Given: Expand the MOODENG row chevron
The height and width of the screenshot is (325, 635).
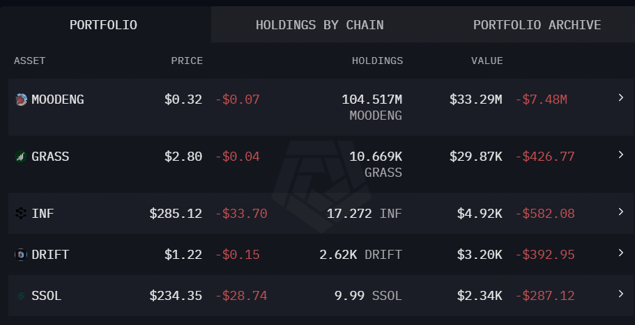Looking at the screenshot, I should click(621, 97).
